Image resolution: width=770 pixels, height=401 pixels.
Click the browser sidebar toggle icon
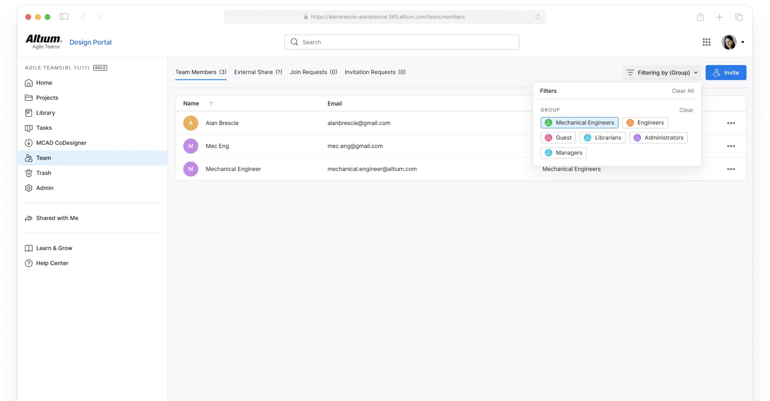click(64, 16)
